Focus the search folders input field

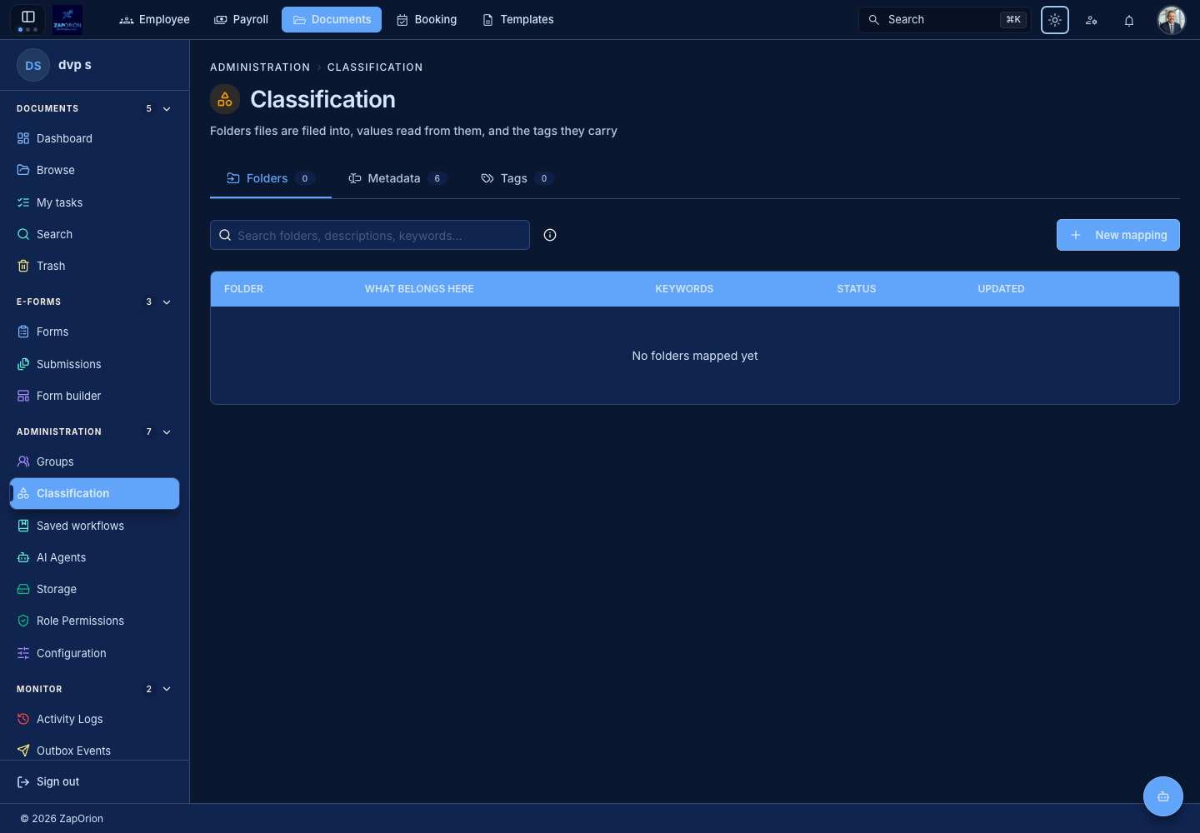point(370,235)
